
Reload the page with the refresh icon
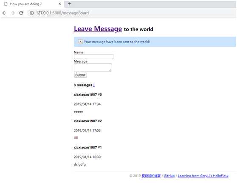(x=21, y=13)
